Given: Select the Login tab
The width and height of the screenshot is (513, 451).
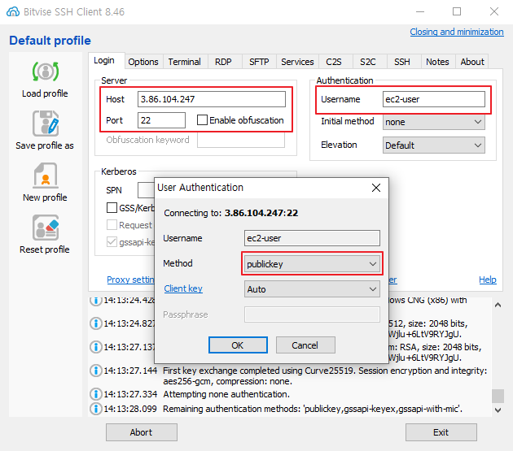Looking at the screenshot, I should 104,60.
